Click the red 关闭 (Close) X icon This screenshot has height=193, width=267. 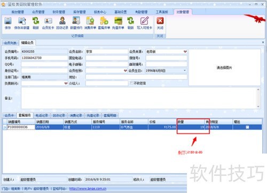(x=160, y=21)
